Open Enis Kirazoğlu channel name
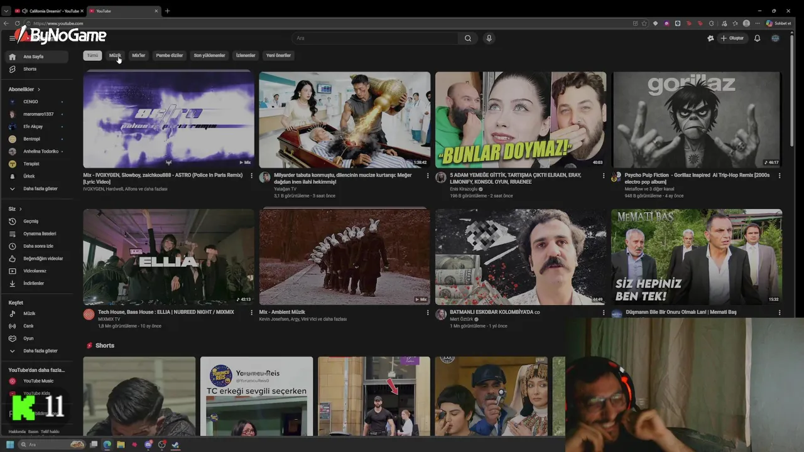The width and height of the screenshot is (804, 452). click(464, 189)
